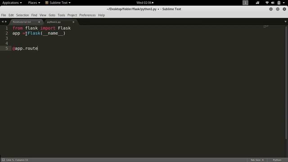Click the minimap preview in editor
Screen dimensions: 288x162
(x=266, y=27)
